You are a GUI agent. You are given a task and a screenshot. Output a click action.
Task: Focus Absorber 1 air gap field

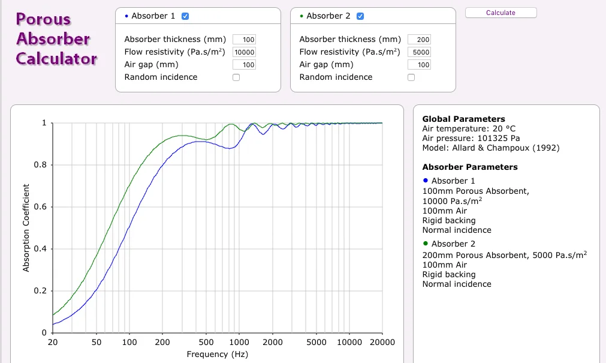pyautogui.click(x=244, y=65)
